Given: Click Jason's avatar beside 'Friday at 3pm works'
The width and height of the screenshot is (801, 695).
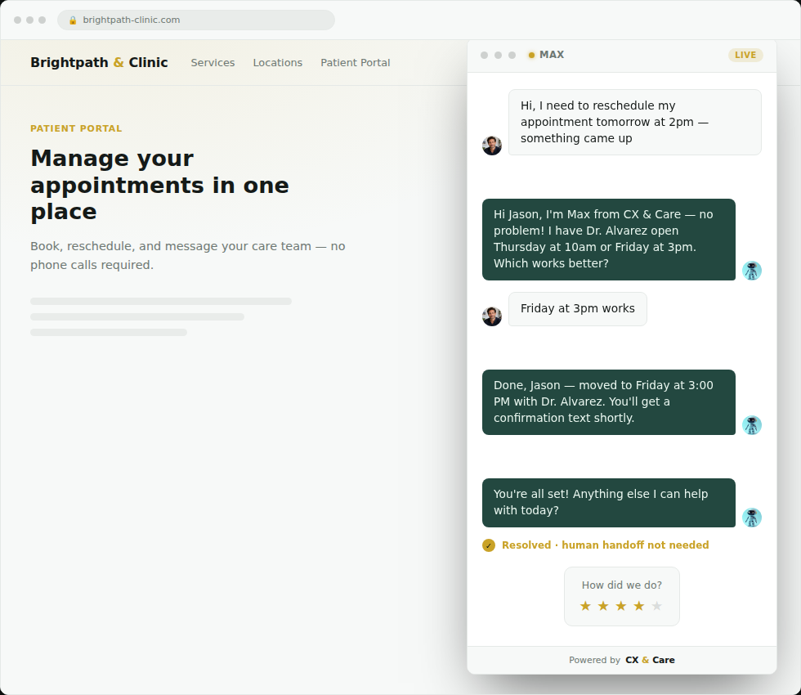Looking at the screenshot, I should (x=492, y=316).
